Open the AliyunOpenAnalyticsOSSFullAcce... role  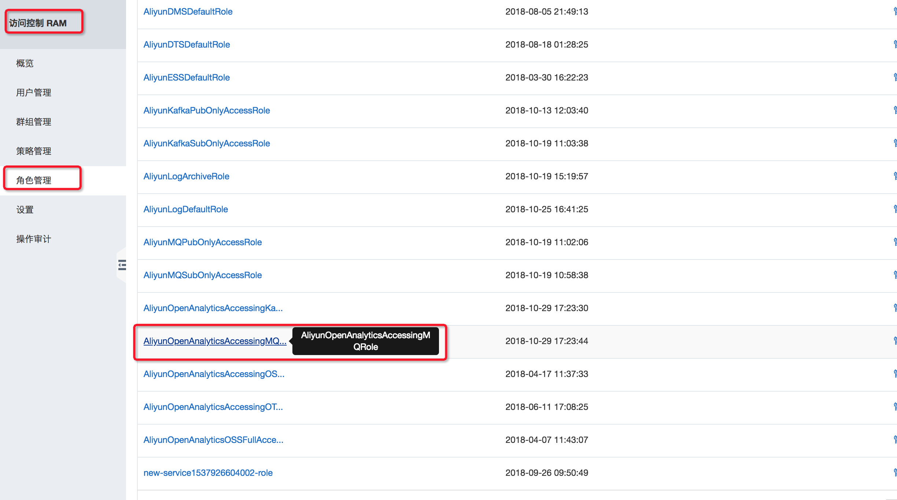point(214,440)
